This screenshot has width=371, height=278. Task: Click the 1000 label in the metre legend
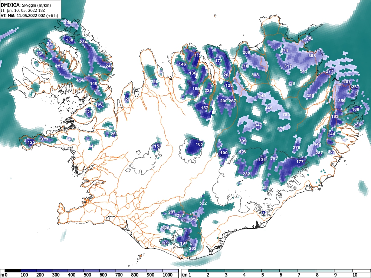coord(168,275)
